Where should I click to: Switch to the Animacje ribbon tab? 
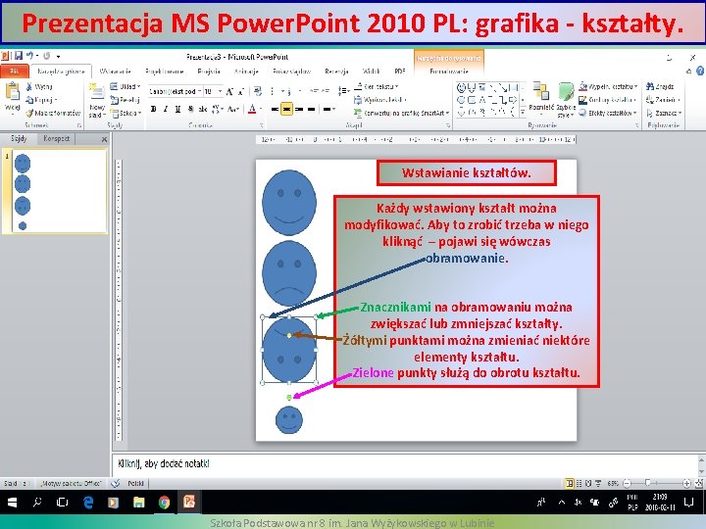246,72
